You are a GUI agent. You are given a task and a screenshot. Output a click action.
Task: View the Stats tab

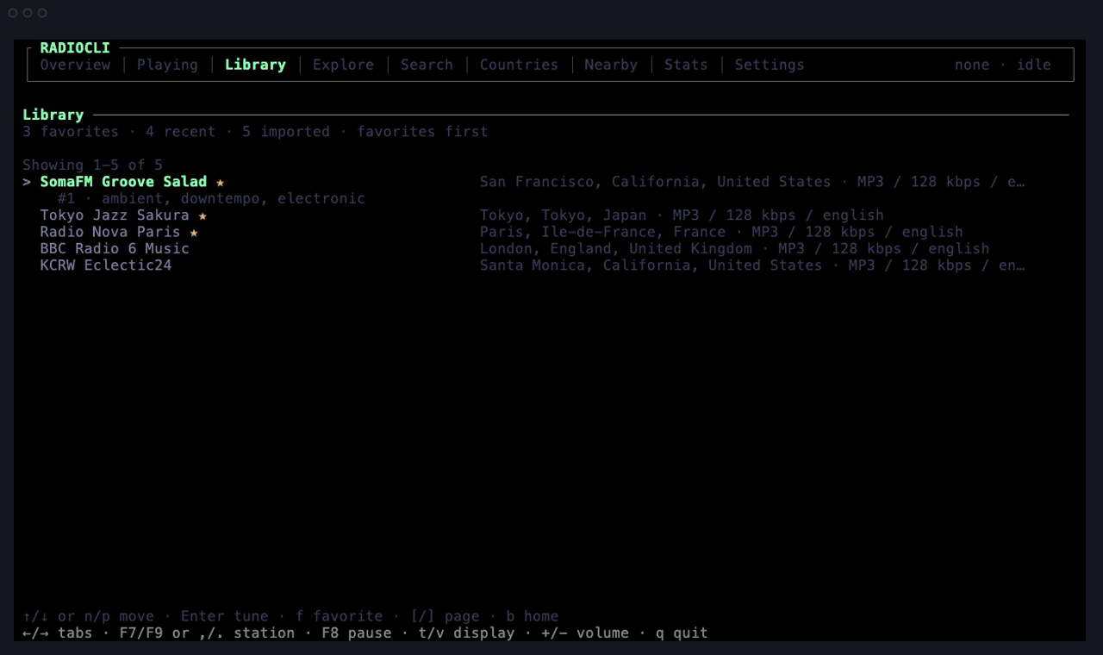686,65
